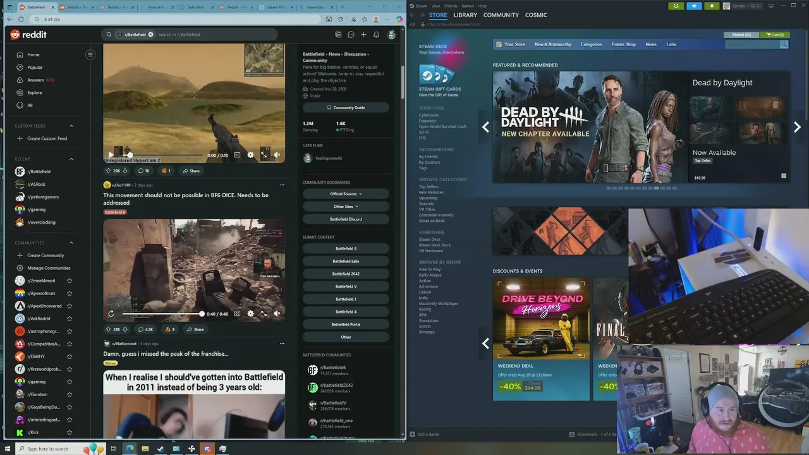Toggle captions on second video

(238, 313)
